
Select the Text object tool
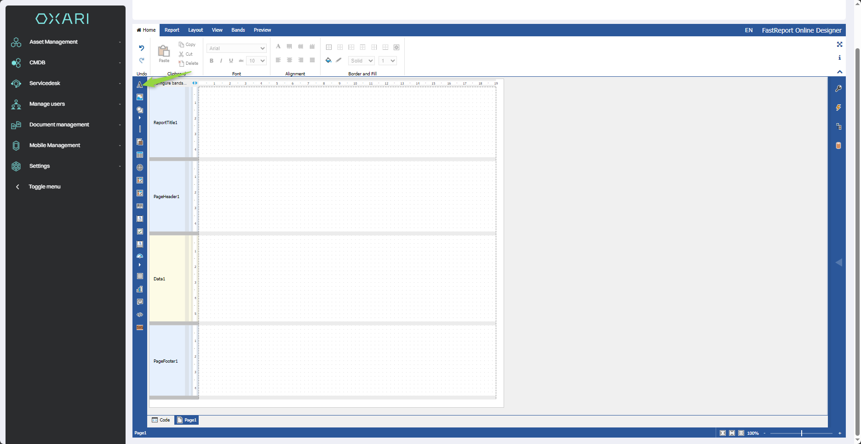coord(139,85)
